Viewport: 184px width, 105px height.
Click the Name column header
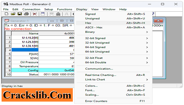25,34
